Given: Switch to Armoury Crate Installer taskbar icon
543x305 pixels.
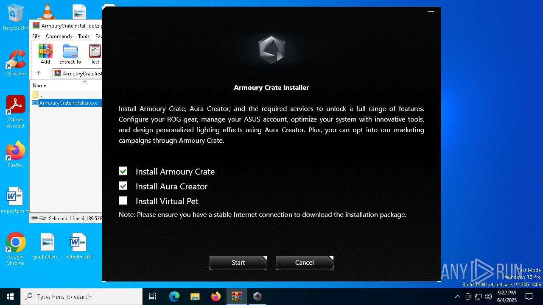Looking at the screenshot, I should pyautogui.click(x=258, y=297).
